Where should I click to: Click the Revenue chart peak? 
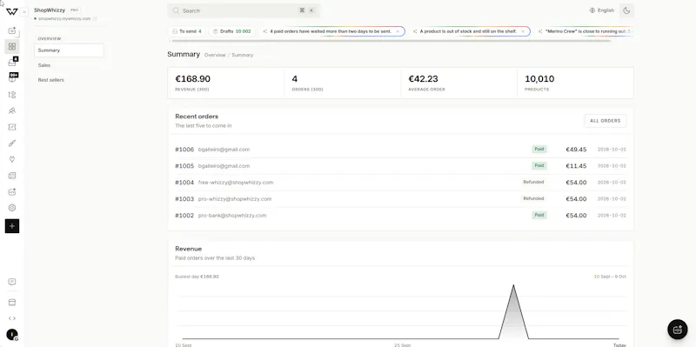513,286
